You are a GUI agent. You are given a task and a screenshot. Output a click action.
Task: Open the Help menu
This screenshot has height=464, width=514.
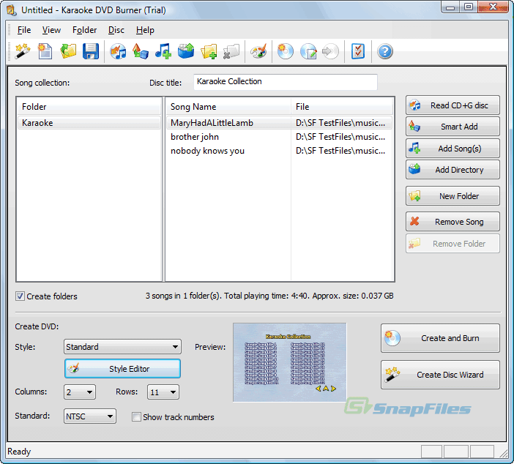145,30
